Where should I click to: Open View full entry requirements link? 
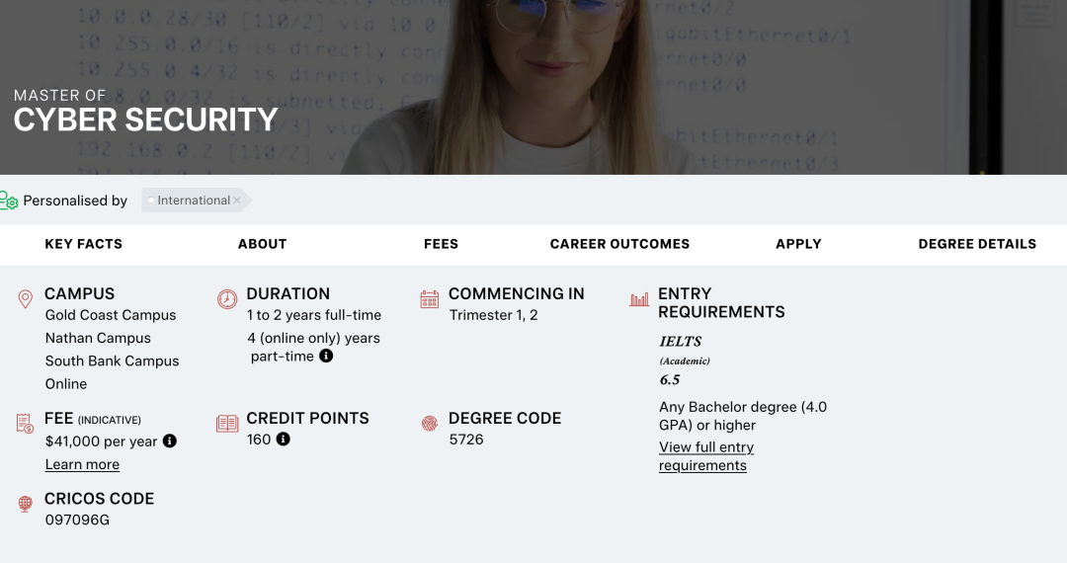705,456
